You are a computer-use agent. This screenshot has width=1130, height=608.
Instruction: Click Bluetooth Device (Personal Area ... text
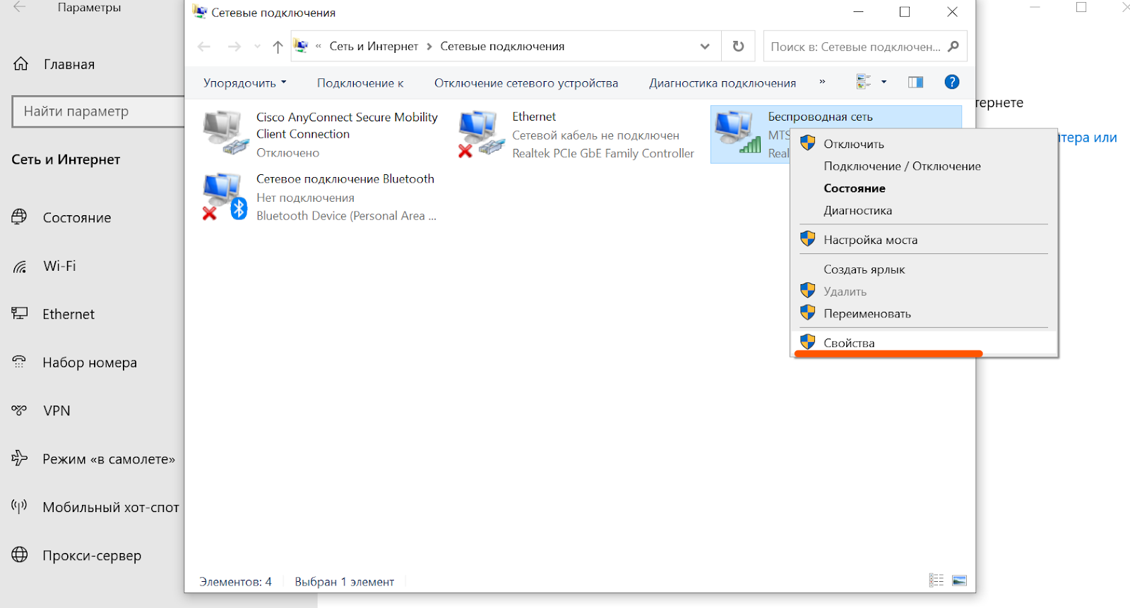pyautogui.click(x=346, y=216)
